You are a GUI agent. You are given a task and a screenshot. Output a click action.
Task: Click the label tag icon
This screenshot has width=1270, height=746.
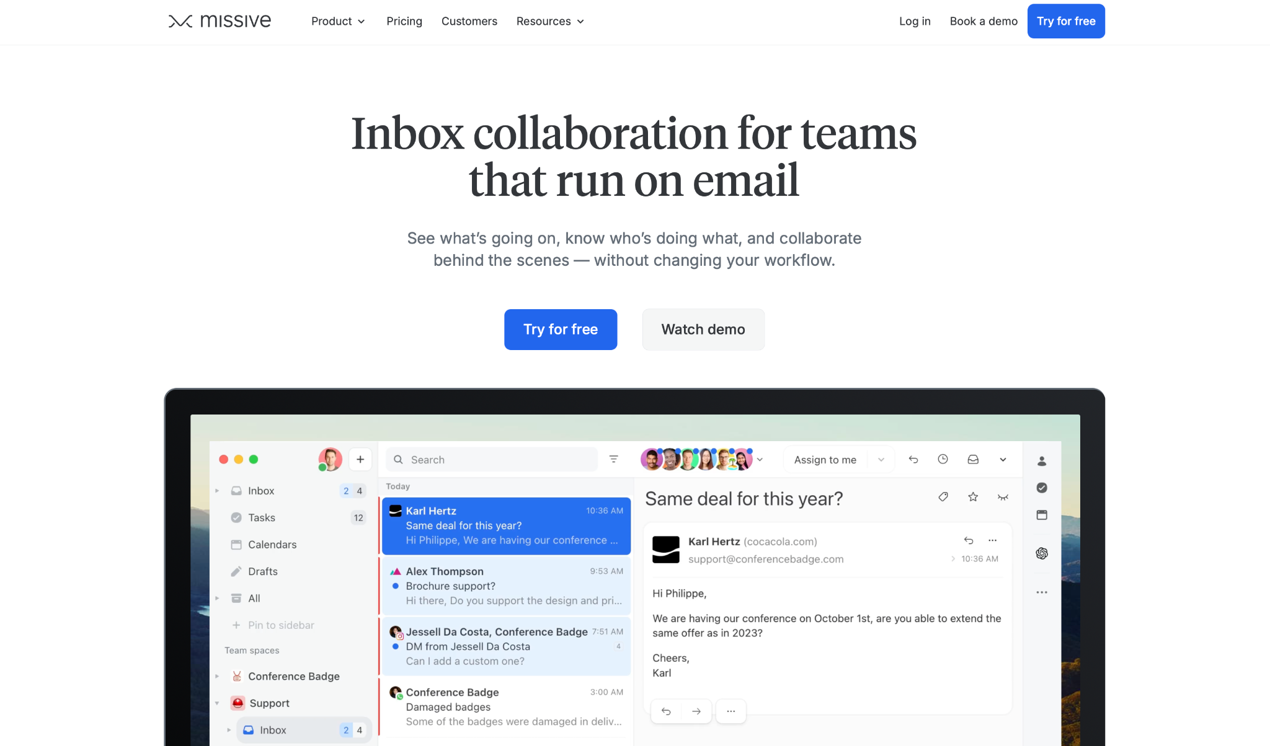[x=943, y=497]
